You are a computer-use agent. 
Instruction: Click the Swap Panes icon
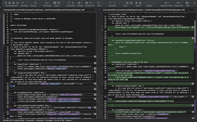click(x=178, y=3)
